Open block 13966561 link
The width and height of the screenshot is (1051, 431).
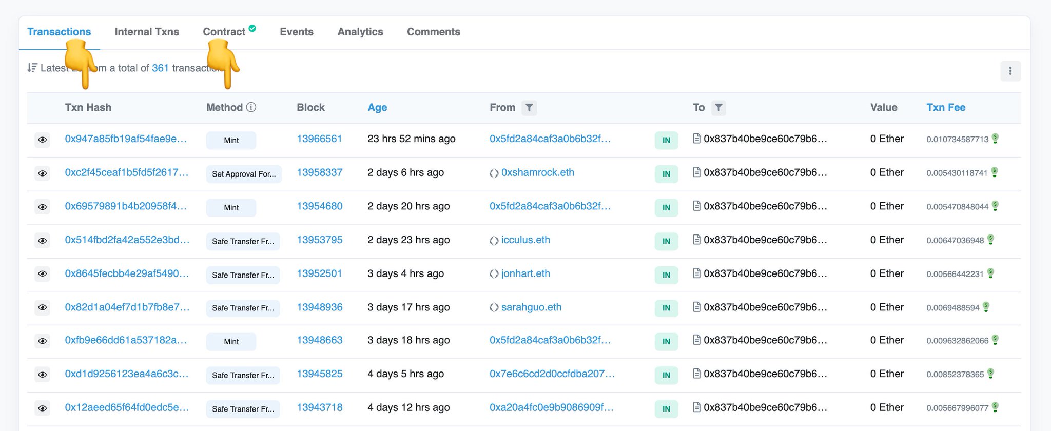[x=319, y=139]
